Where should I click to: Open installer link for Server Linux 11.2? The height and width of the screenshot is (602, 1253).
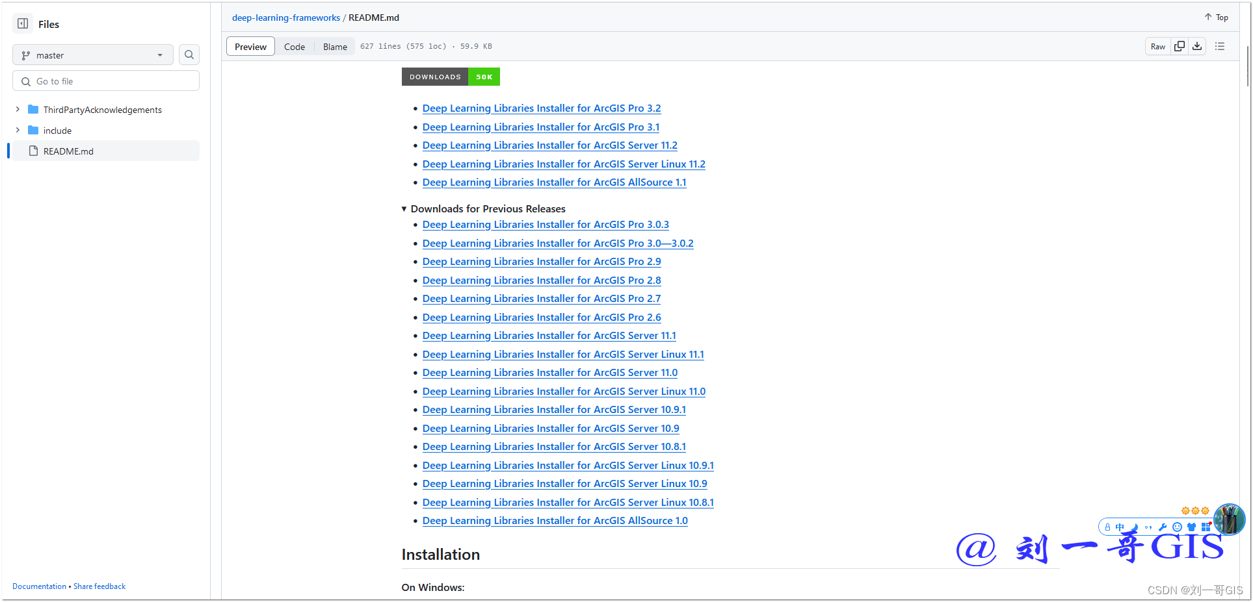tap(564, 164)
